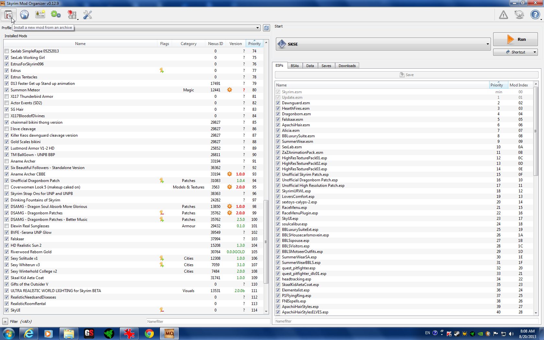Switch to the BSAs tab
This screenshot has width=544, height=340.
coord(294,66)
